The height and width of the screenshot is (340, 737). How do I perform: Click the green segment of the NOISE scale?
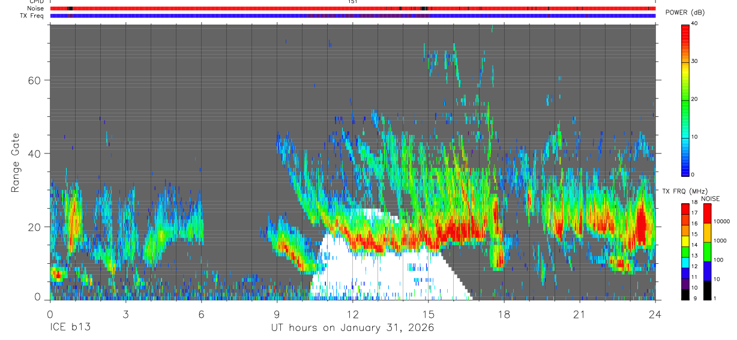click(x=708, y=252)
